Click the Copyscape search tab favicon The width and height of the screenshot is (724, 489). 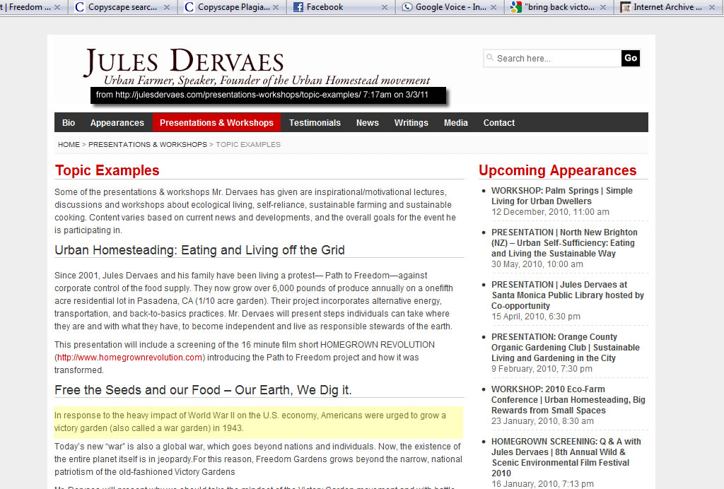(79, 7)
